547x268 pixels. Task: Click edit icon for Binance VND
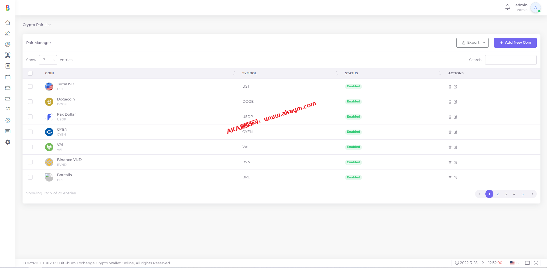click(x=455, y=162)
